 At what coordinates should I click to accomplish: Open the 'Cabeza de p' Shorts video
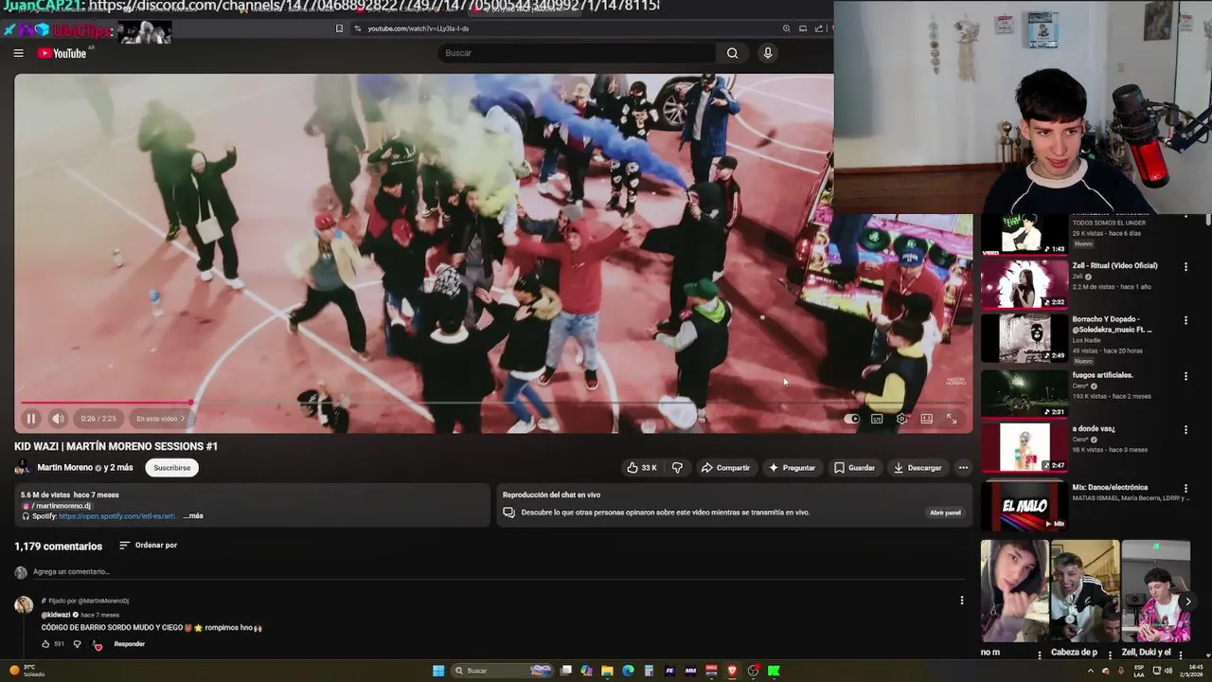pyautogui.click(x=1085, y=591)
